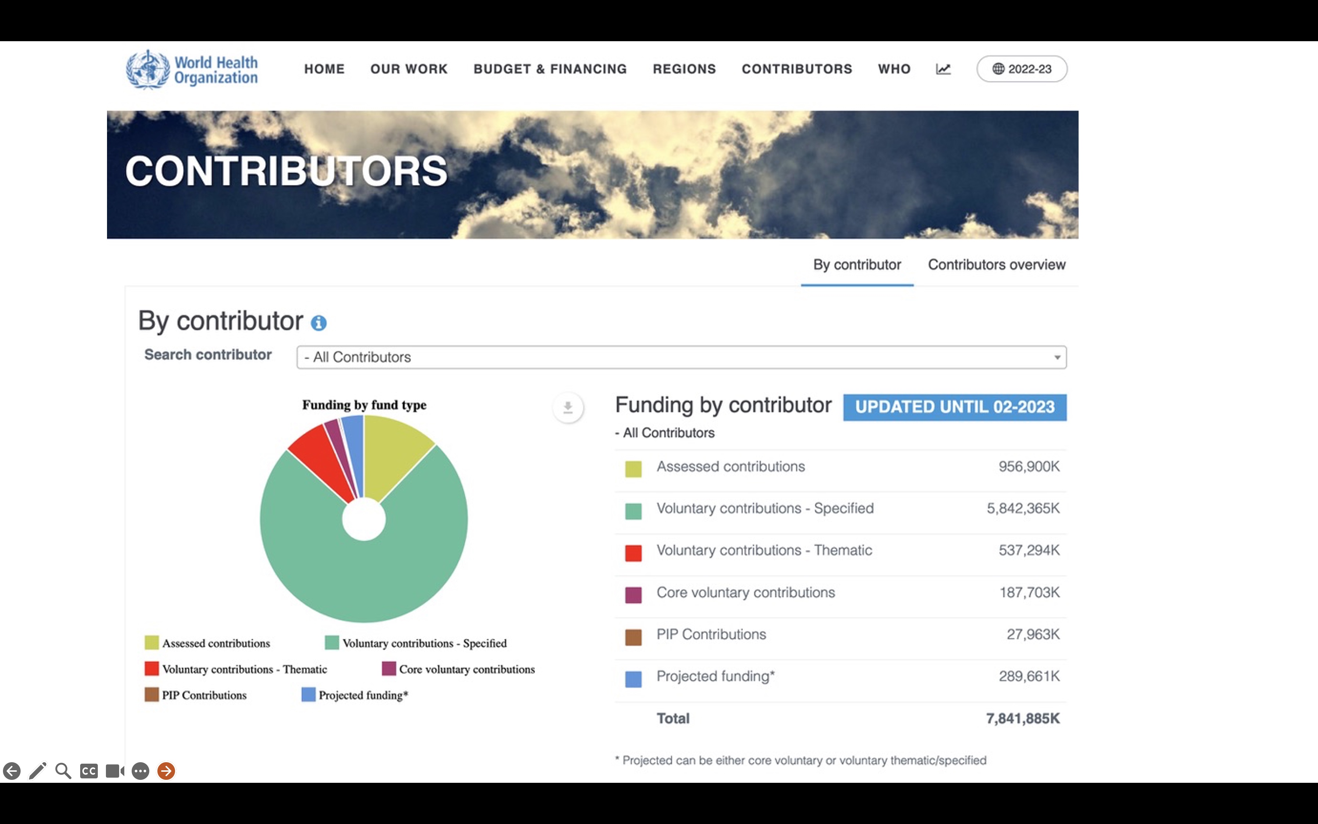
Task: Toggle closed captions CC icon
Action: tap(89, 771)
